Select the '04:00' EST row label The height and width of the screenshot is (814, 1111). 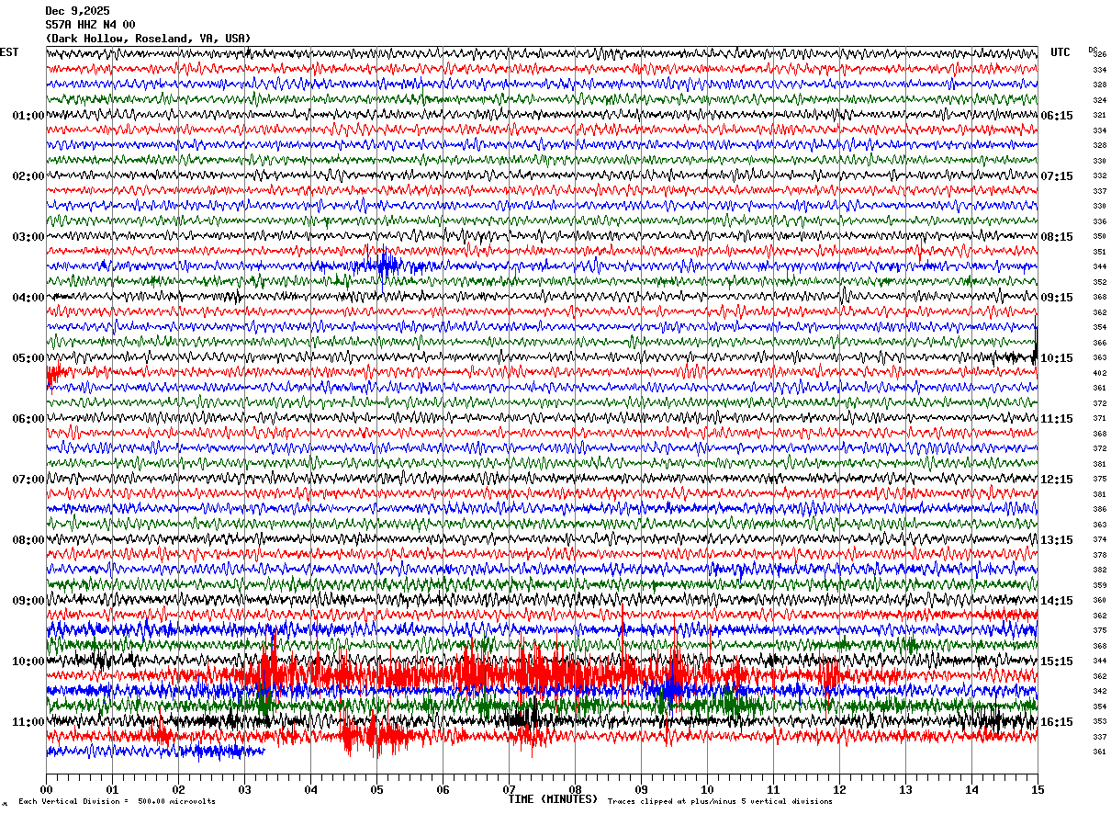28,298
